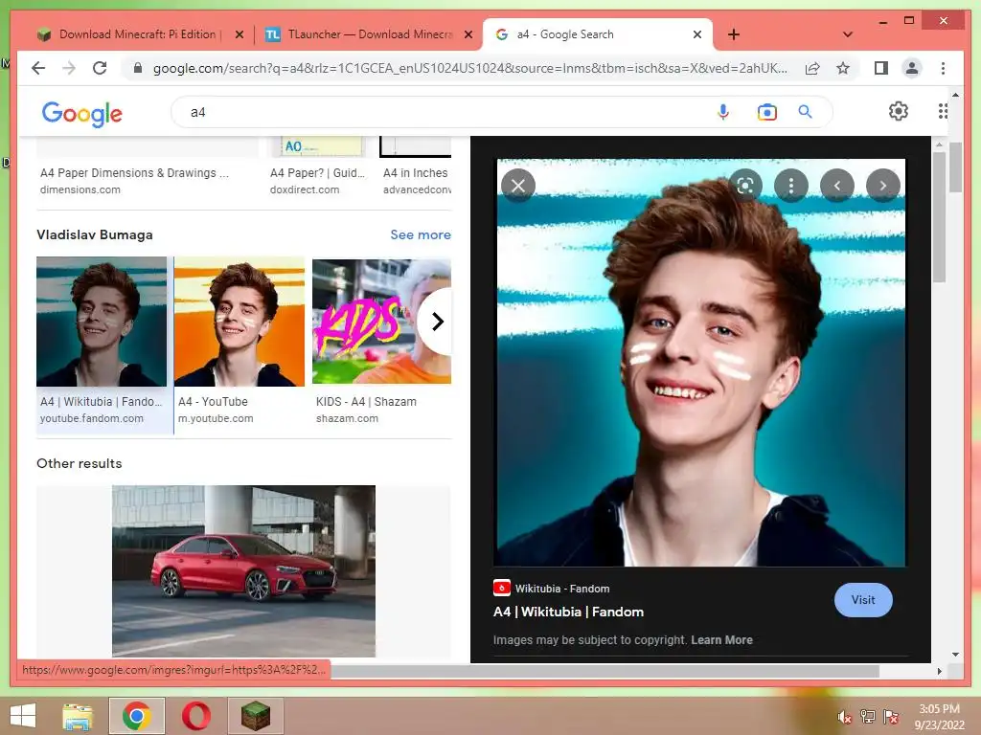
Task: Open the side panel icon
Action: pyautogui.click(x=881, y=68)
